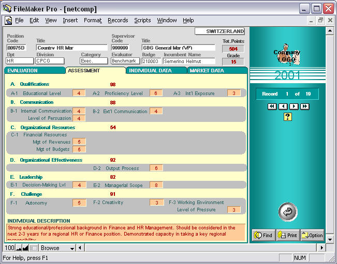Image resolution: width=337 pixels, height=264 pixels.
Task: Go to the first record
Action: 272,106
